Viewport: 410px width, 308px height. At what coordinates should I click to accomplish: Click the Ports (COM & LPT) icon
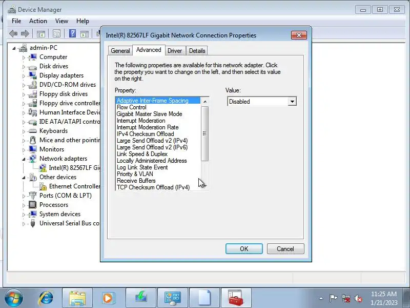33,196
